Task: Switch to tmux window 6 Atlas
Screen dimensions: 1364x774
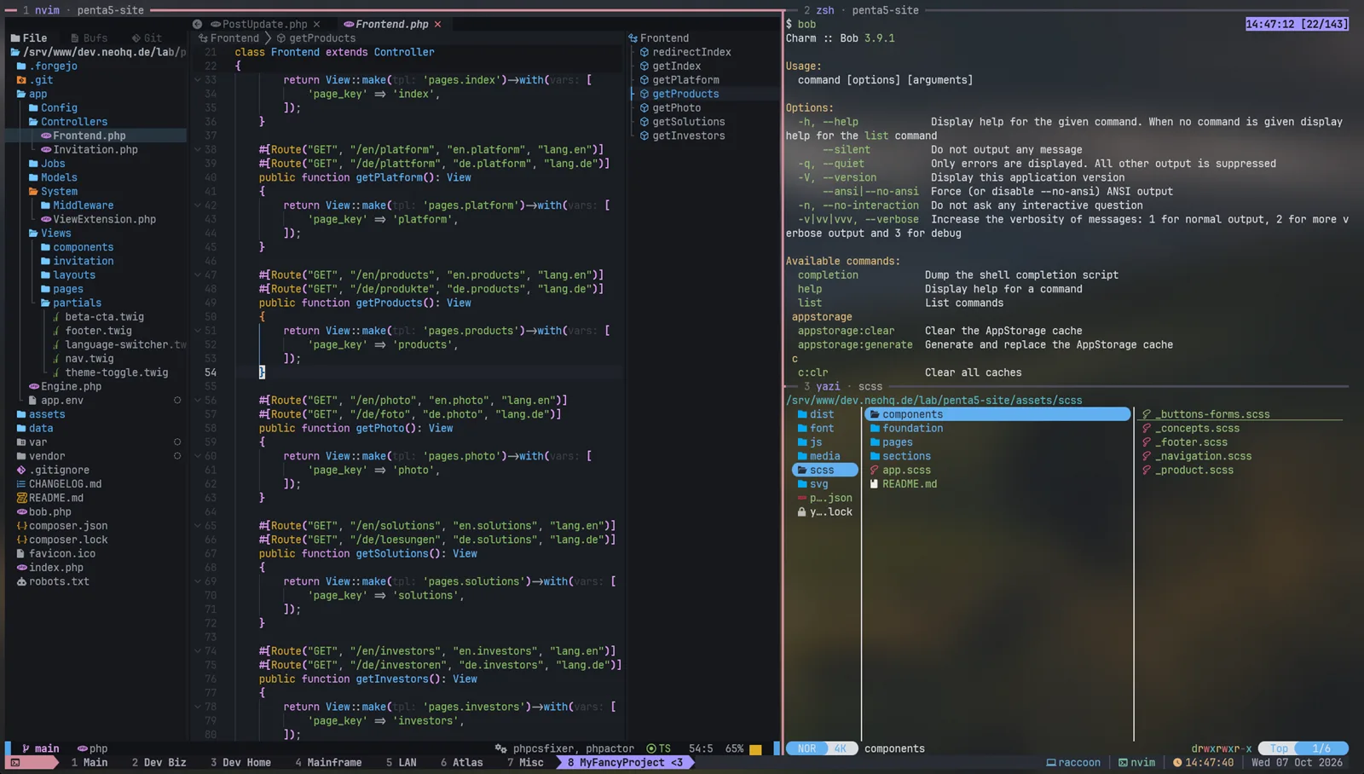Action: point(462,762)
